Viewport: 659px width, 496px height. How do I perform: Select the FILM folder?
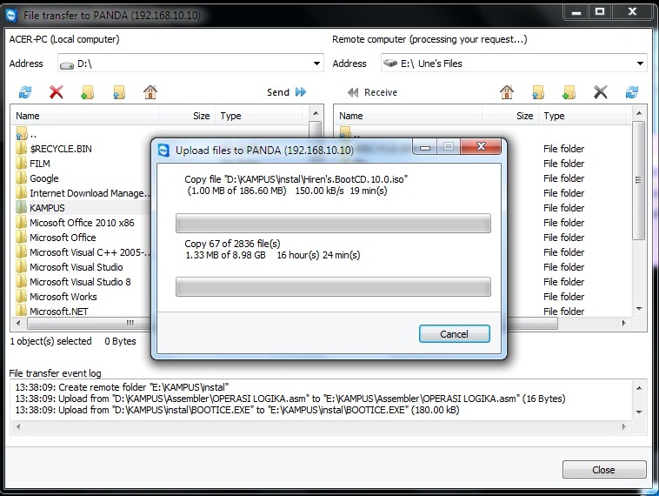[x=39, y=164]
